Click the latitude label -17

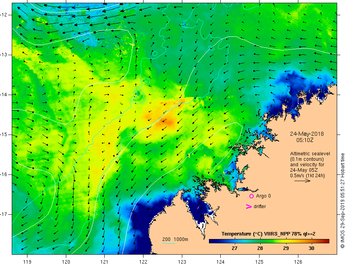coord(4,214)
